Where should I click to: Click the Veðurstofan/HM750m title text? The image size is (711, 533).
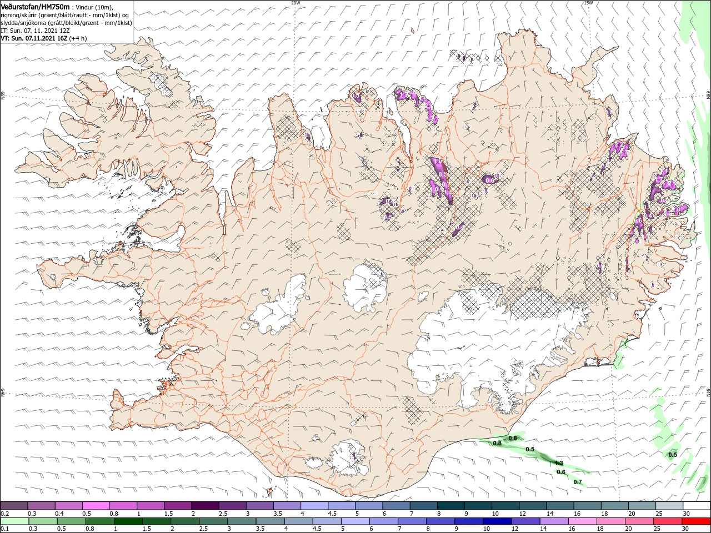coord(36,6)
